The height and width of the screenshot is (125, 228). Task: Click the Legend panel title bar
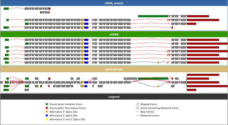coord(114,97)
